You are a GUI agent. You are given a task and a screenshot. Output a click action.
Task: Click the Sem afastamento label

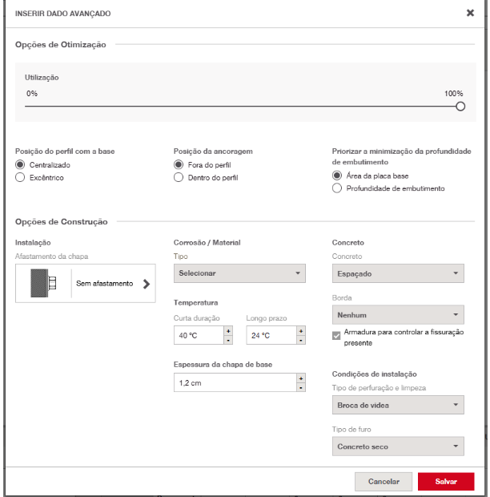(104, 283)
